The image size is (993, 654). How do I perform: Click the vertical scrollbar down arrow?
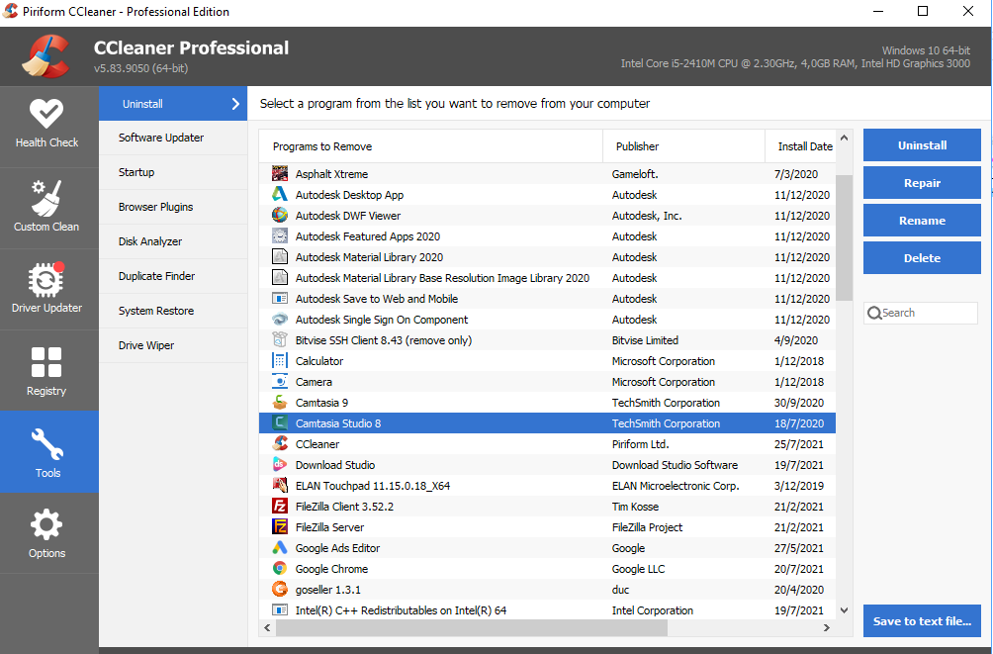coord(845,610)
